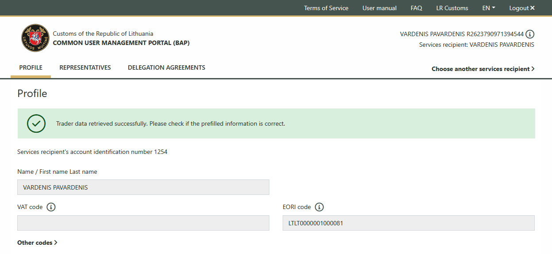
Task: Click the Lithuanian Customs emblem logo
Action: 35,38
